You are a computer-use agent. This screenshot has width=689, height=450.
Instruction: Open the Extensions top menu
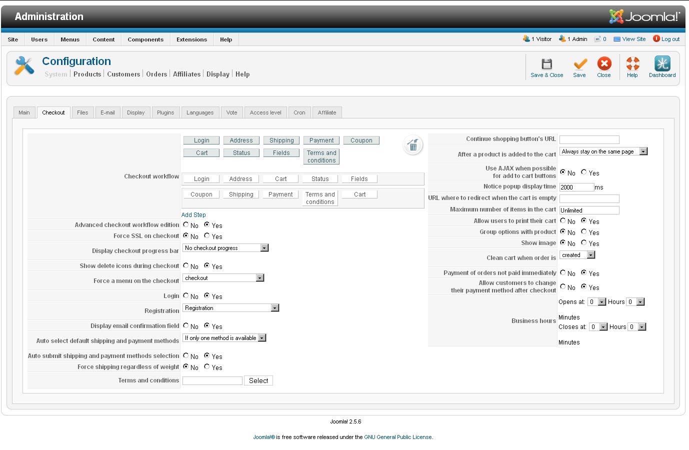pyautogui.click(x=191, y=39)
